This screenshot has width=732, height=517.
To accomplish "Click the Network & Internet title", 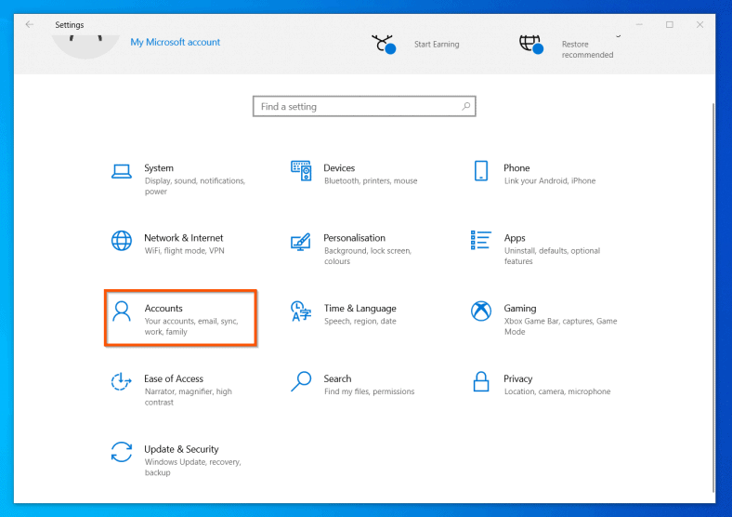I will (x=184, y=238).
